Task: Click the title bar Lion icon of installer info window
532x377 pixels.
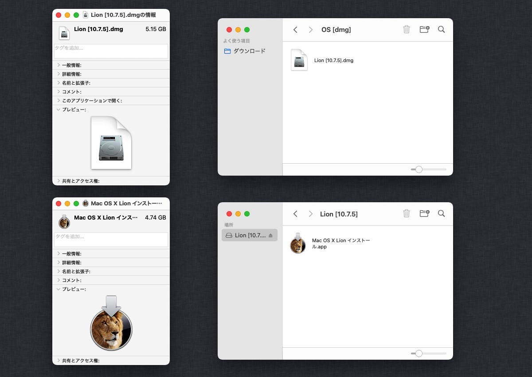Action: 86,203
